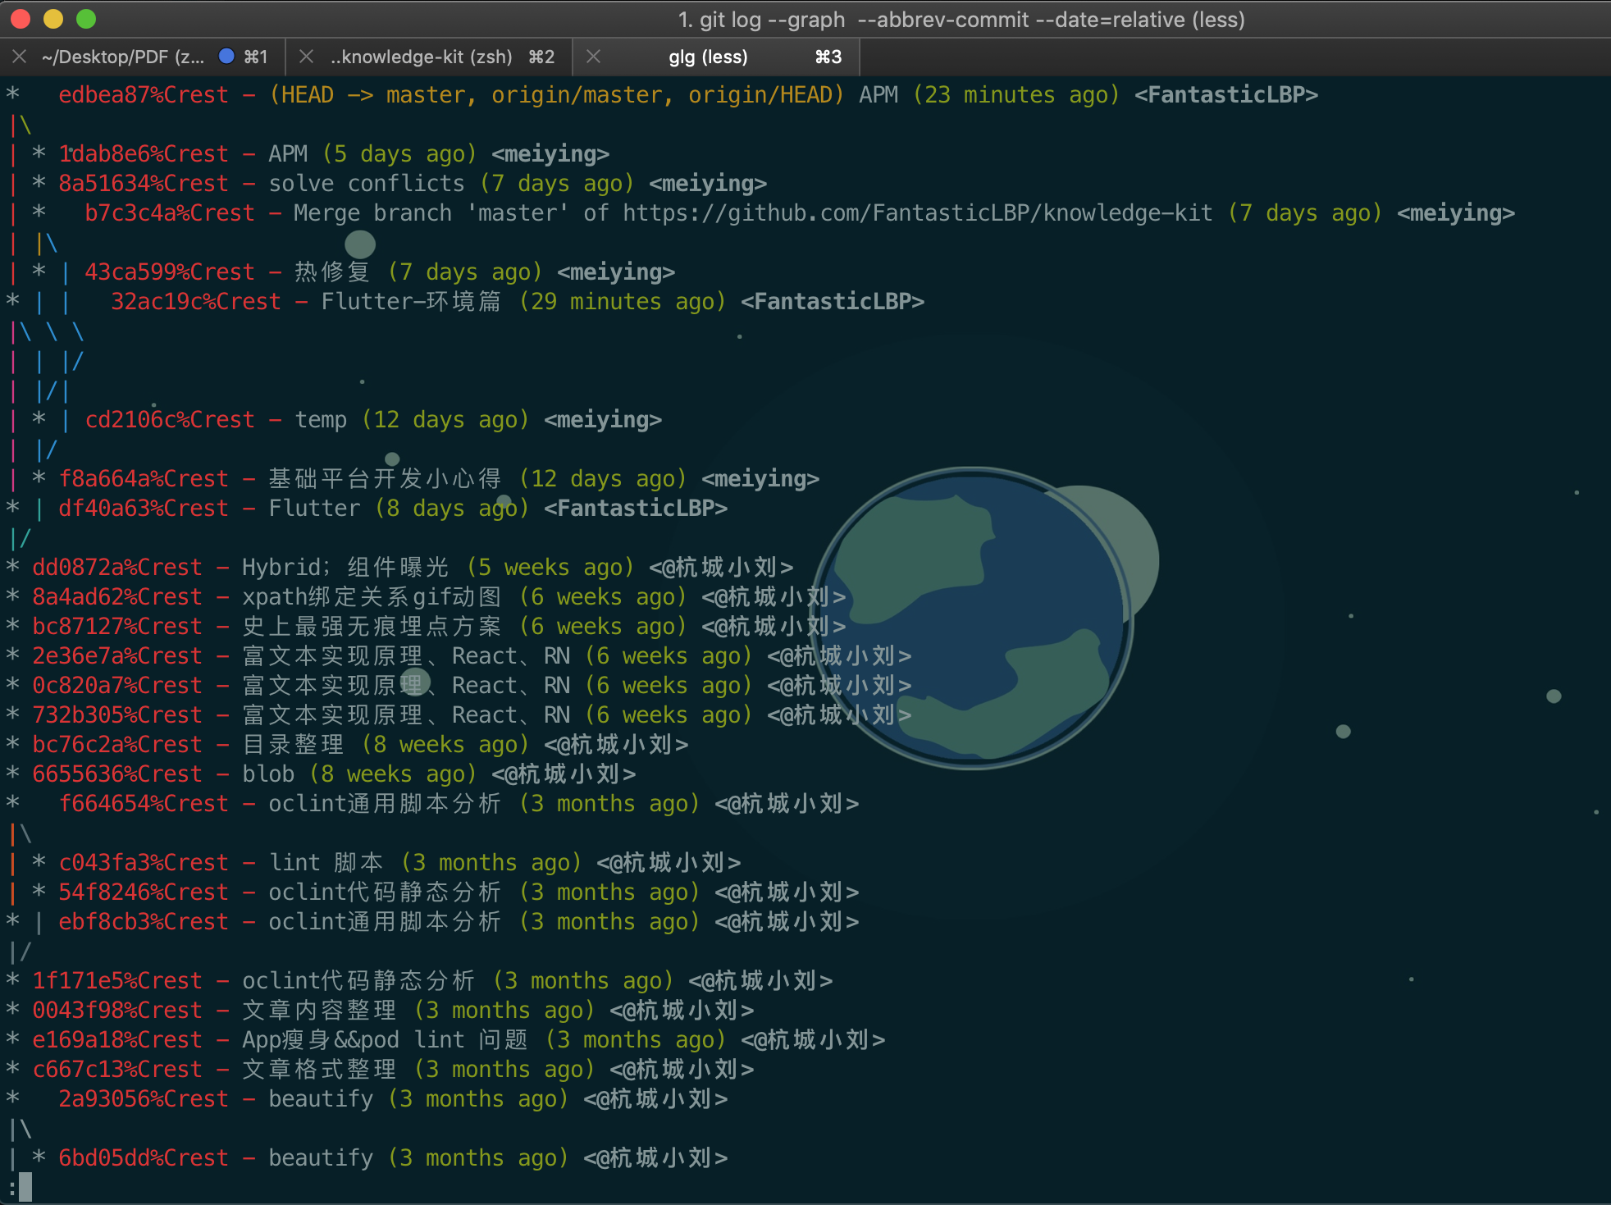Close the ~/Desktop/PDF tab with its X icon
The image size is (1611, 1205).
click(x=20, y=57)
